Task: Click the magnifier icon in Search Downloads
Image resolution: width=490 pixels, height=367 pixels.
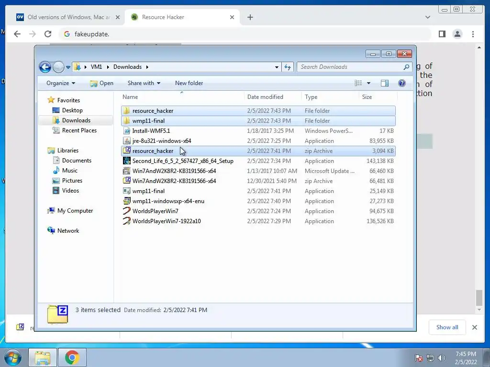Action: tap(406, 67)
